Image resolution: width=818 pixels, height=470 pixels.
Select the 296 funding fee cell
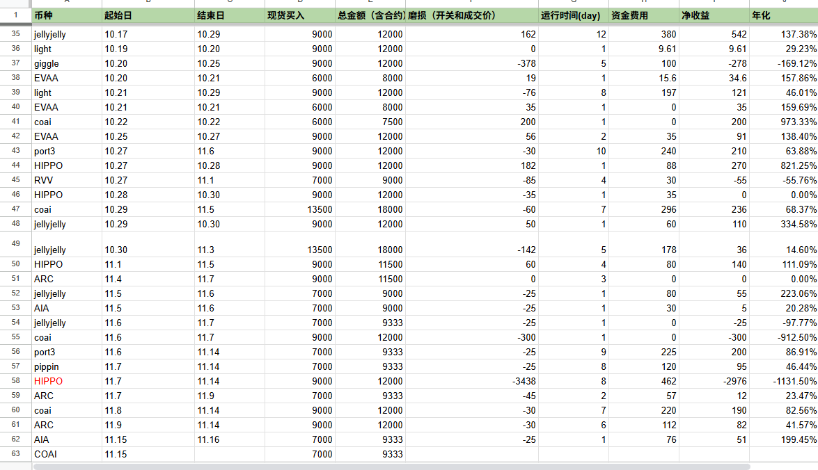pyautogui.click(x=644, y=209)
